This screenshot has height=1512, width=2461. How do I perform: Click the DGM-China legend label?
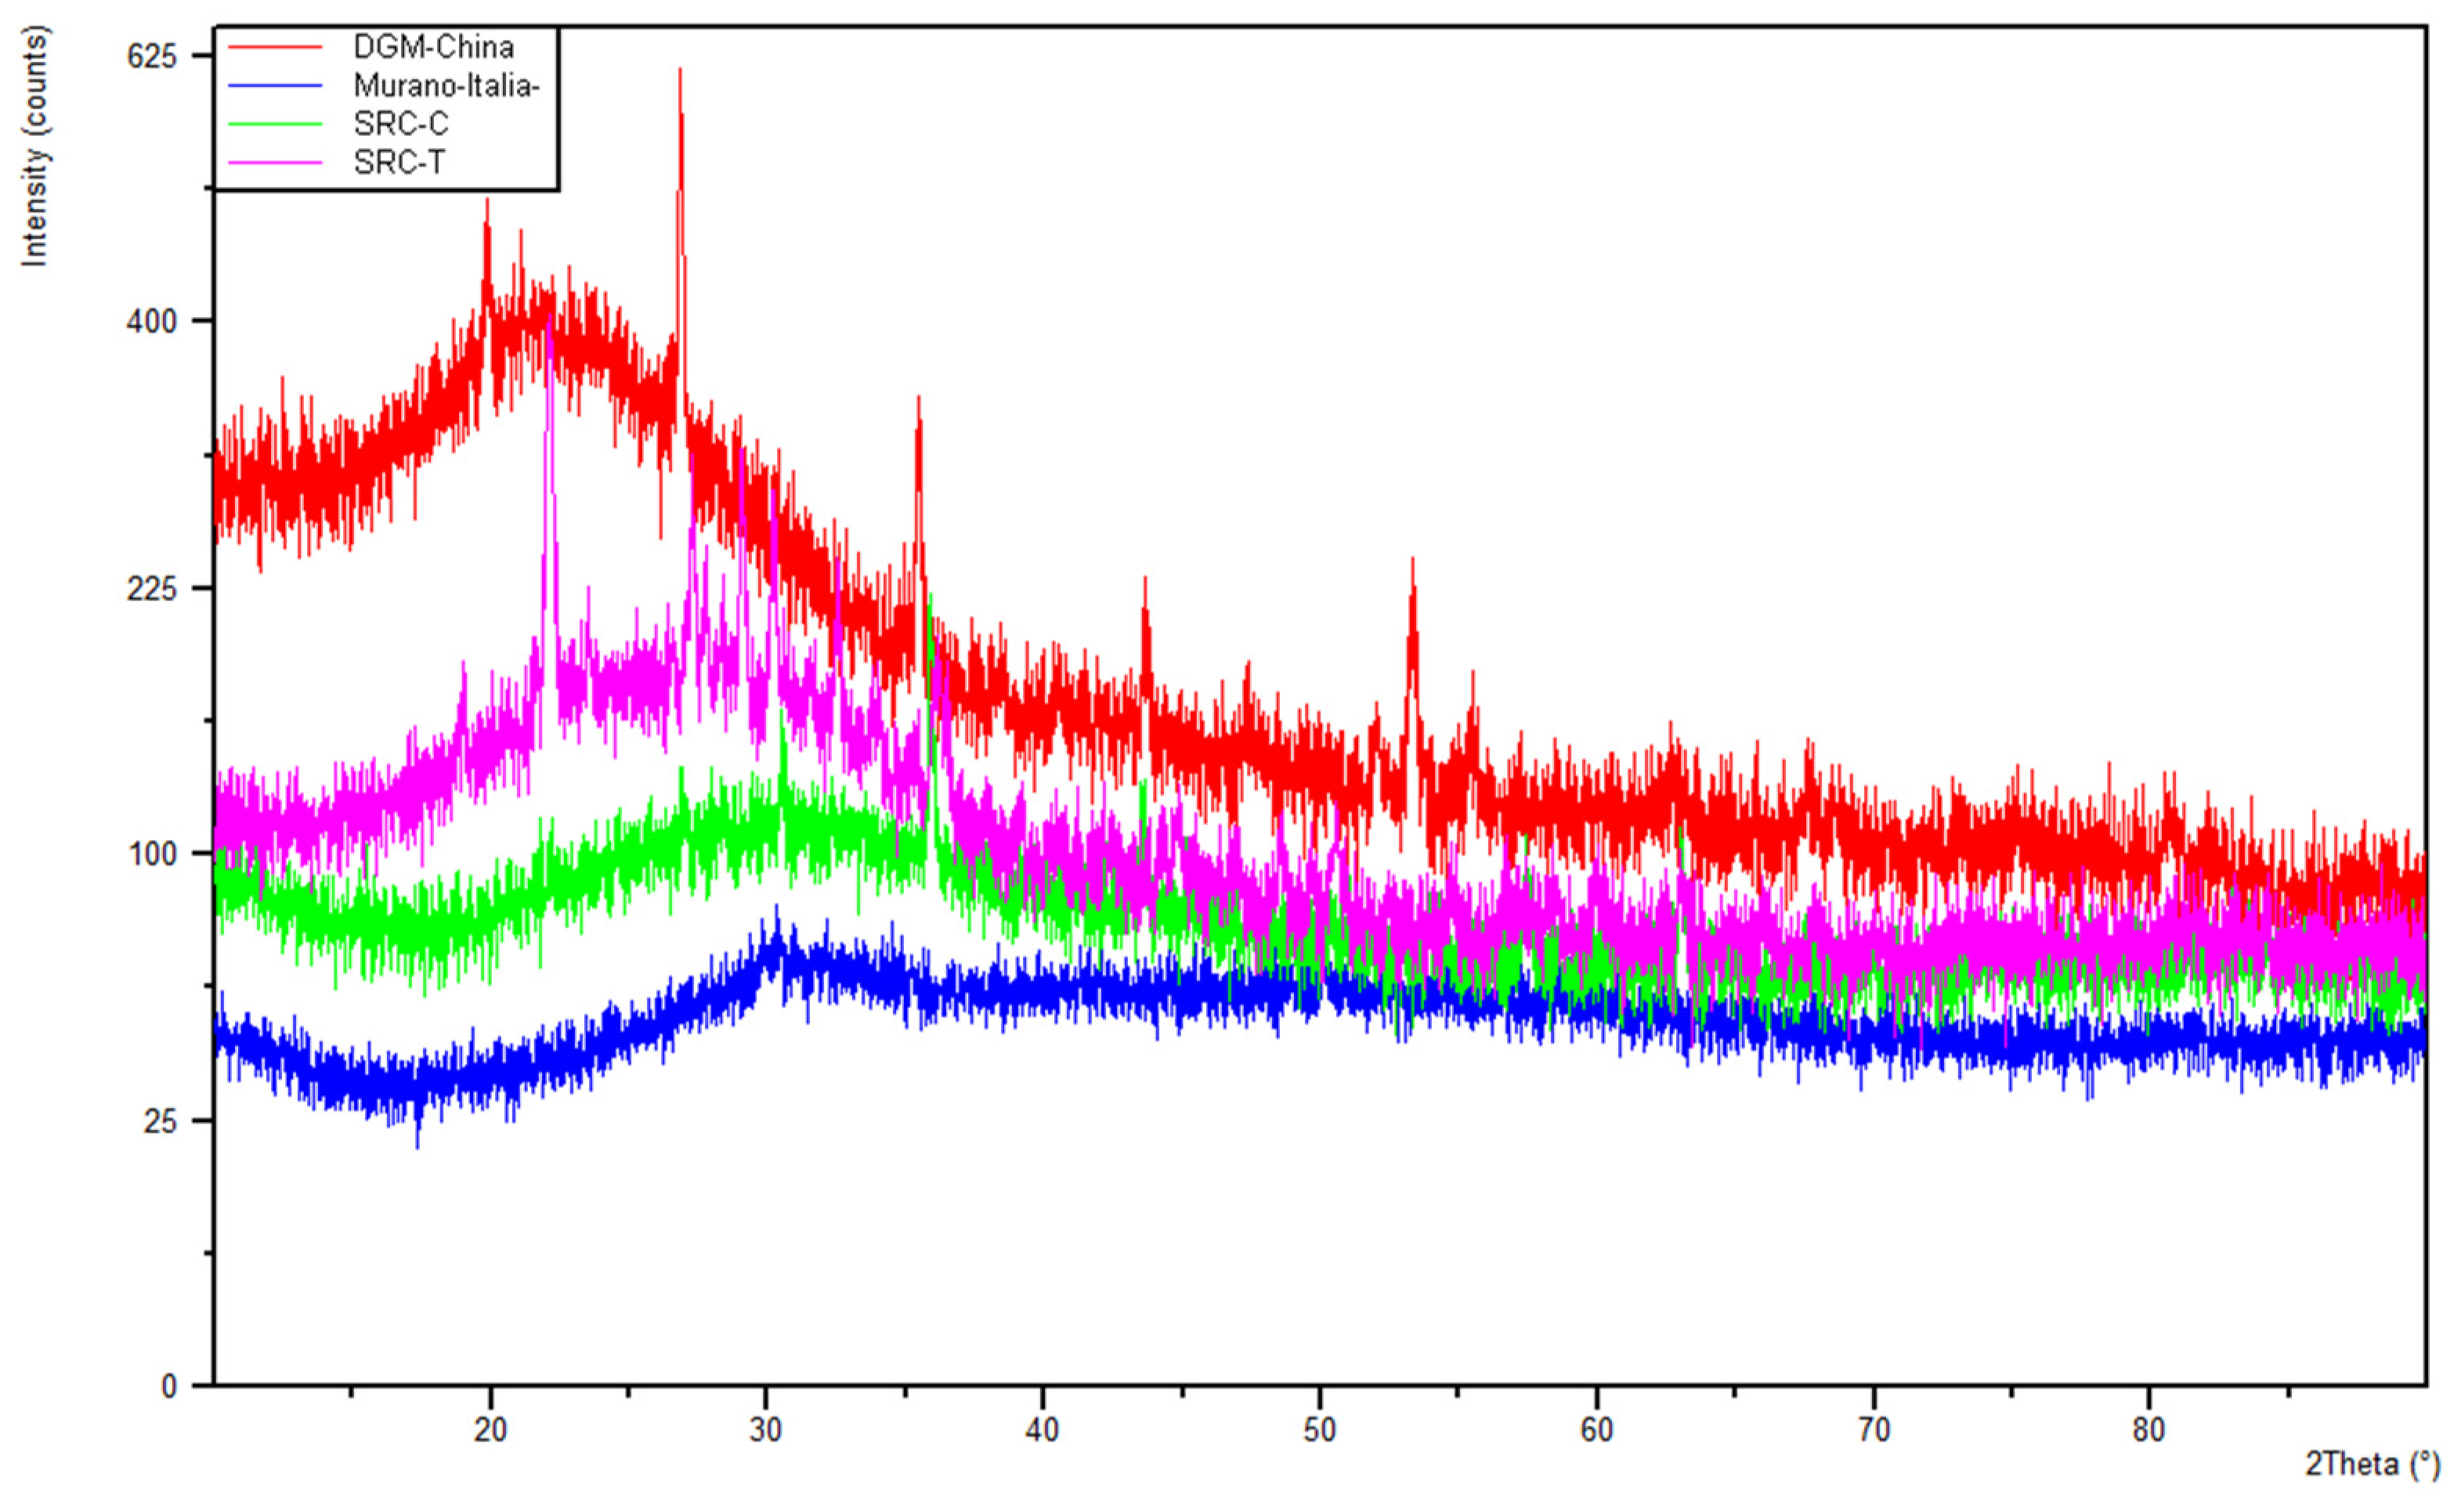click(x=433, y=47)
